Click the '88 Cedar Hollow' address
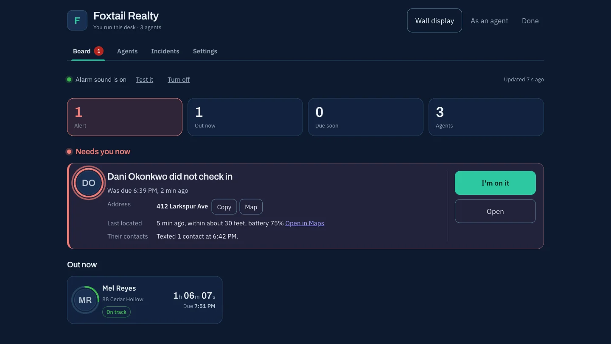Image resolution: width=611 pixels, height=344 pixels. point(123,299)
